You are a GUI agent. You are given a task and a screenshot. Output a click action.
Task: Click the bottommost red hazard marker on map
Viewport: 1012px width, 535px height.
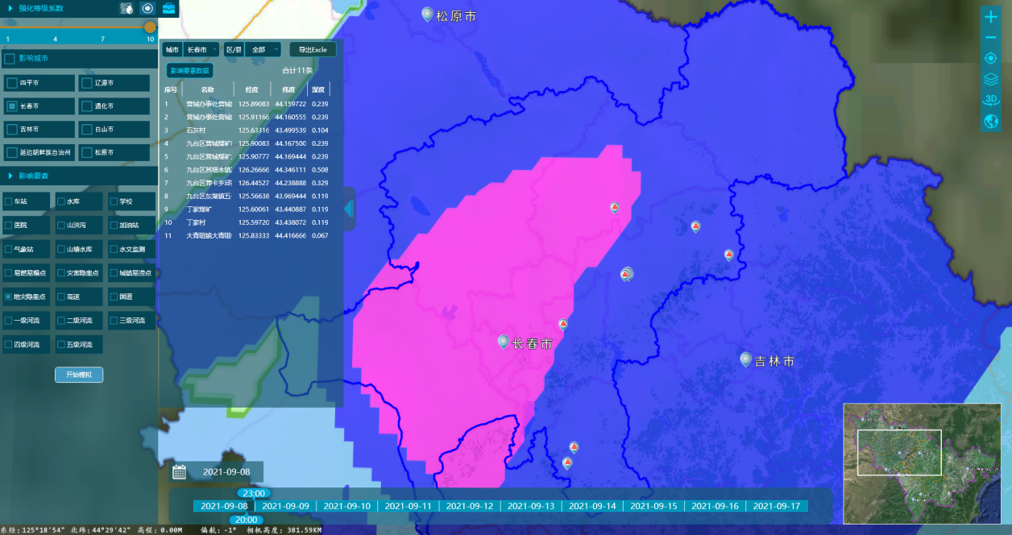click(567, 462)
